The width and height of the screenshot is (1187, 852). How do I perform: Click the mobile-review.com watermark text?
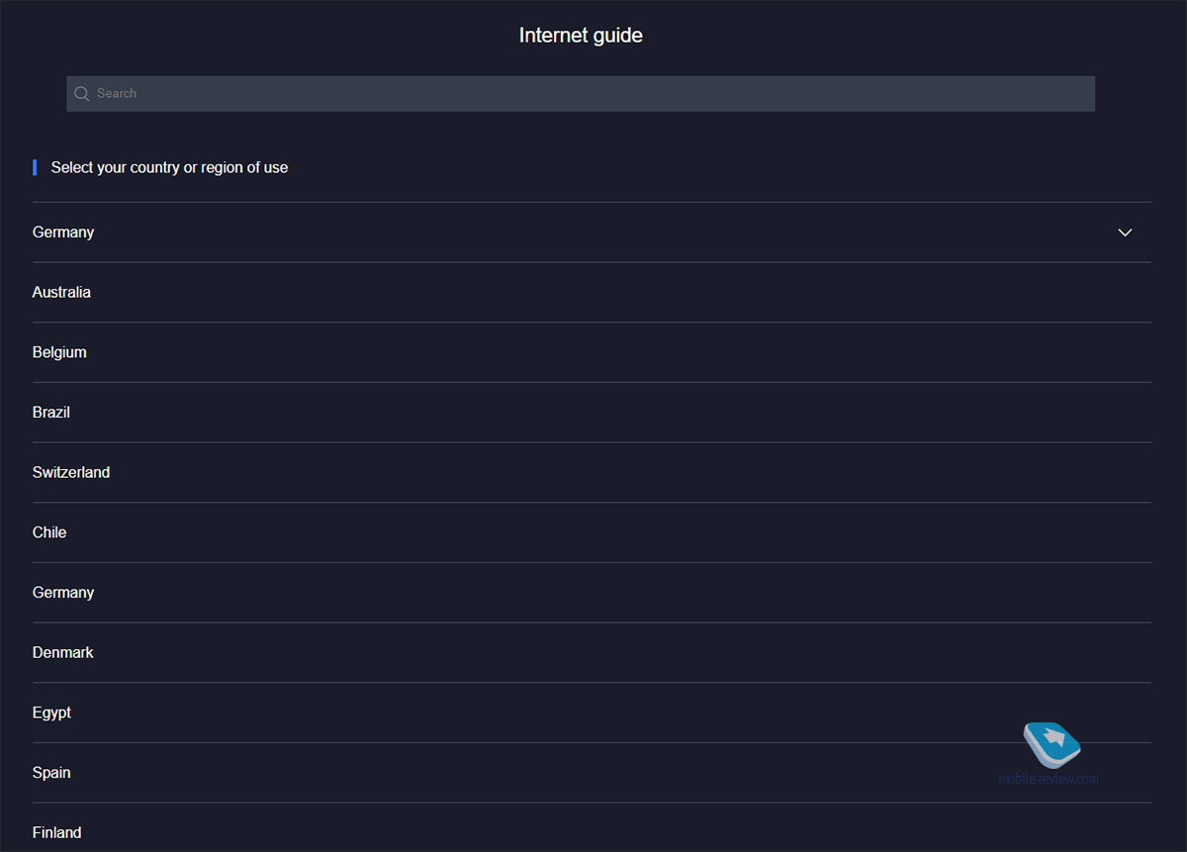1049,779
